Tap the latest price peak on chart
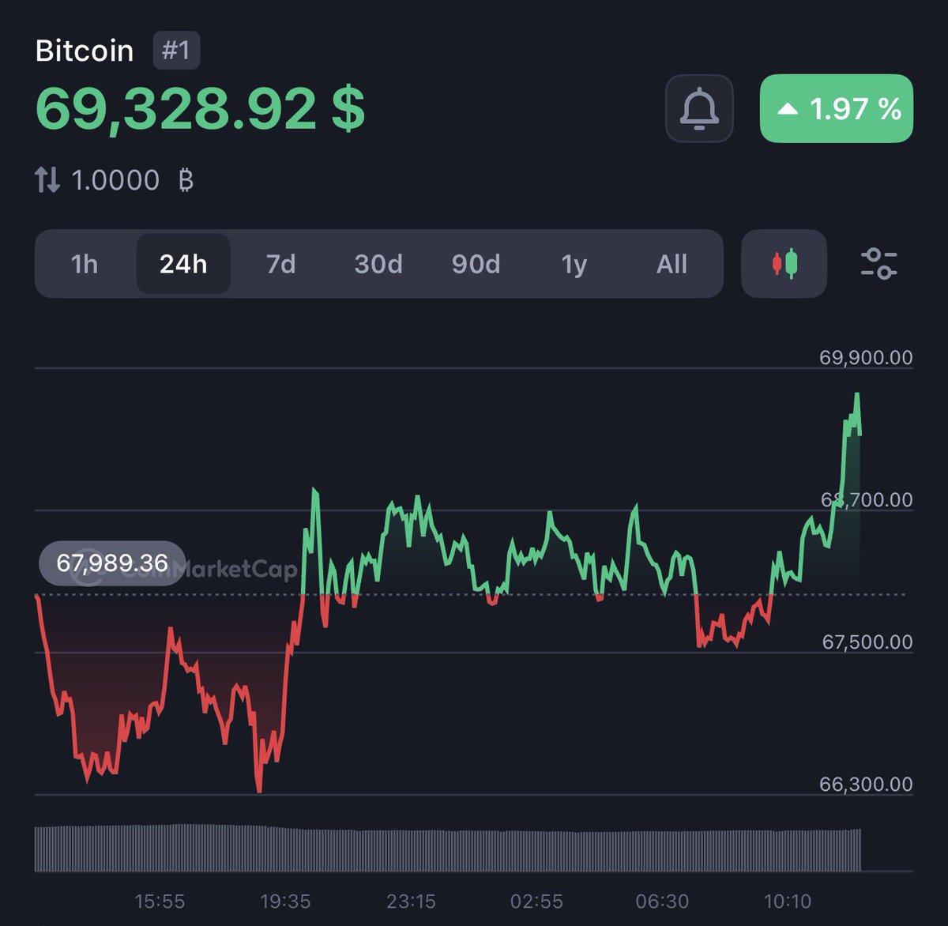 [x=857, y=394]
